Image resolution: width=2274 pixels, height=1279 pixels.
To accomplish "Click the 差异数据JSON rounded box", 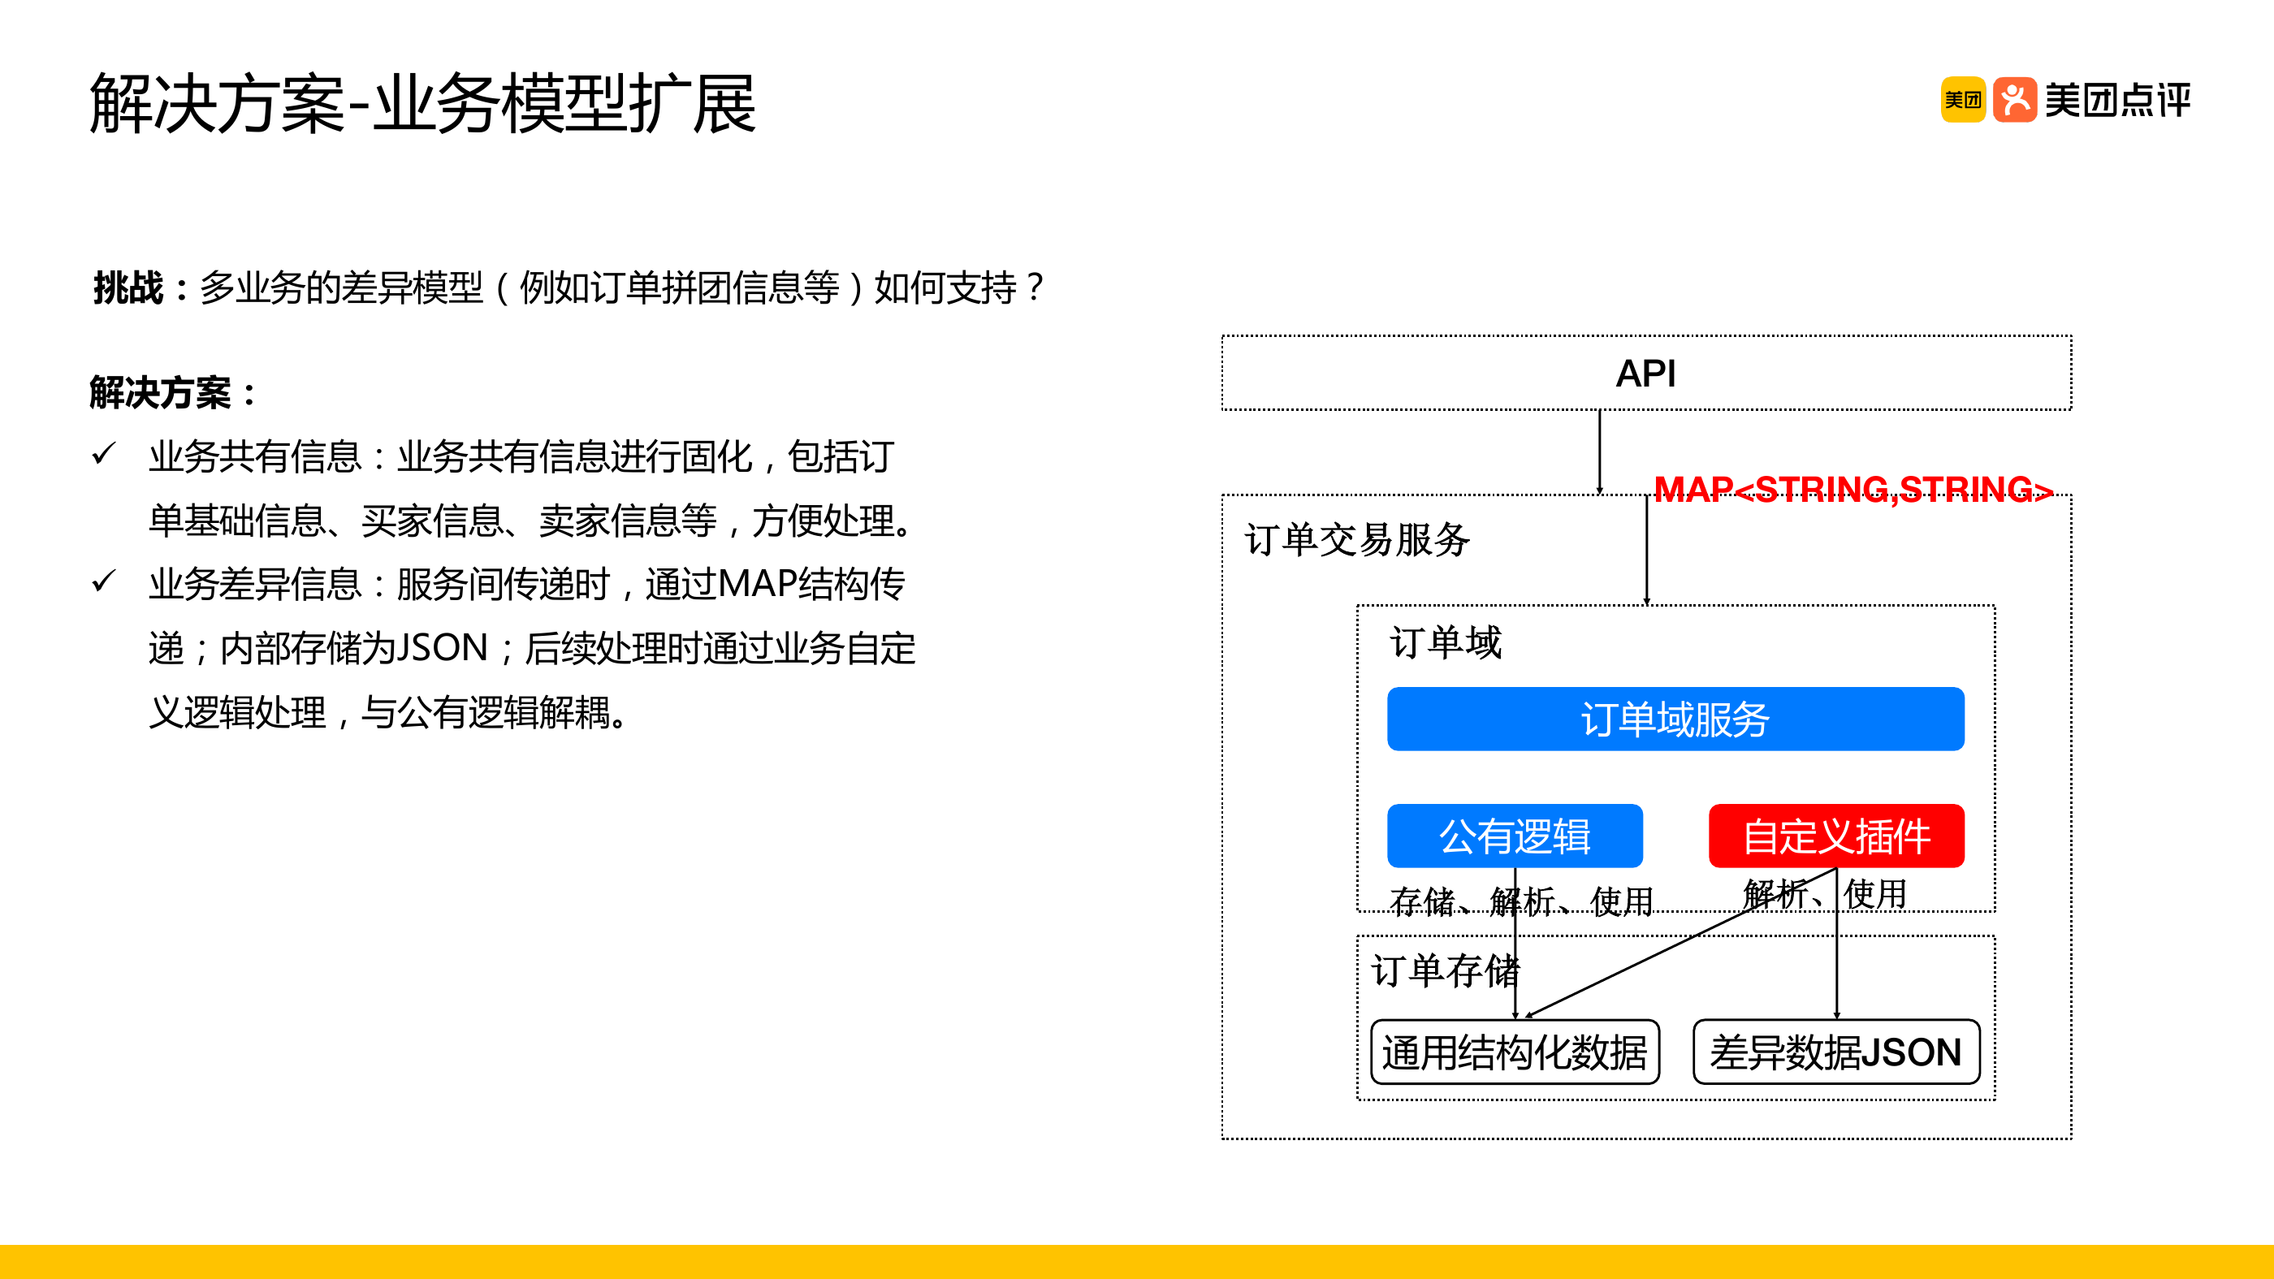I will pyautogui.click(x=1836, y=1052).
